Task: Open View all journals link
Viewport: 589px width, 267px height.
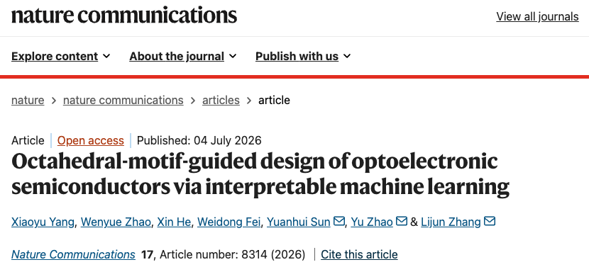Action: (x=537, y=16)
